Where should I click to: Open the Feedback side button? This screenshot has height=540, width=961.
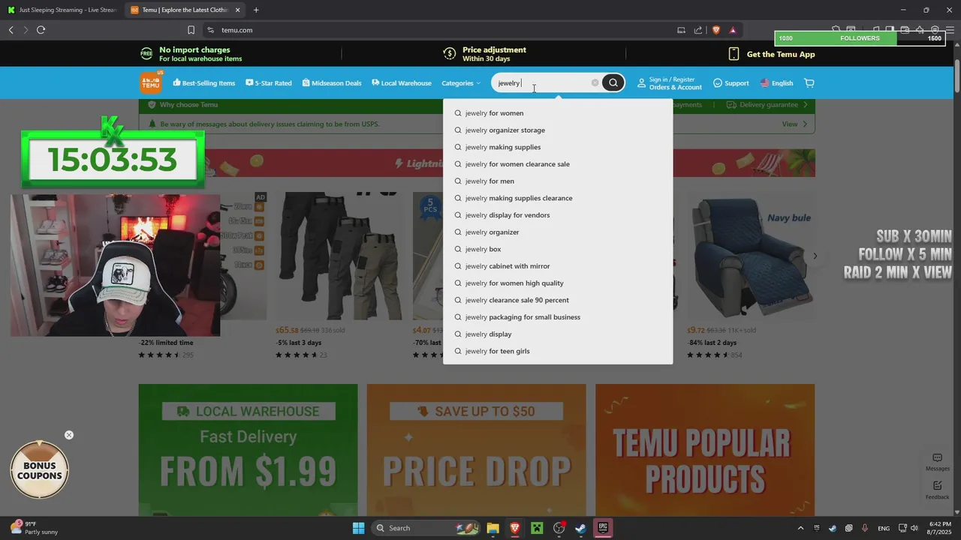pyautogui.click(x=937, y=490)
